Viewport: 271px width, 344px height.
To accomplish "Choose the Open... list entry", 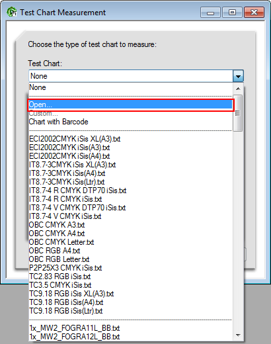I will (x=131, y=105).
